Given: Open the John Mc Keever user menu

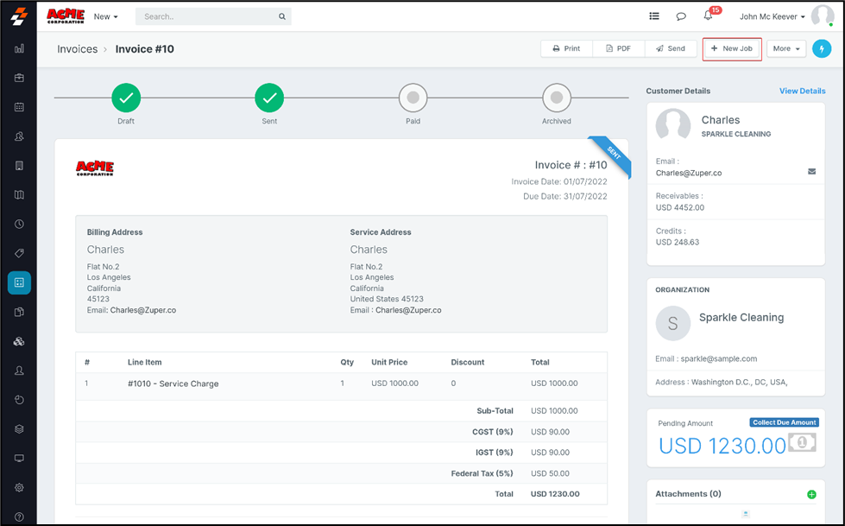Looking at the screenshot, I should [x=772, y=16].
